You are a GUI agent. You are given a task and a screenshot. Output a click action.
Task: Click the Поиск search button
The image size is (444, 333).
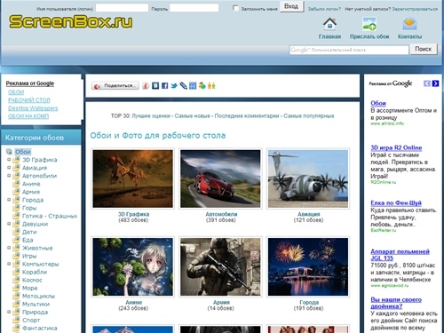pyautogui.click(x=424, y=49)
